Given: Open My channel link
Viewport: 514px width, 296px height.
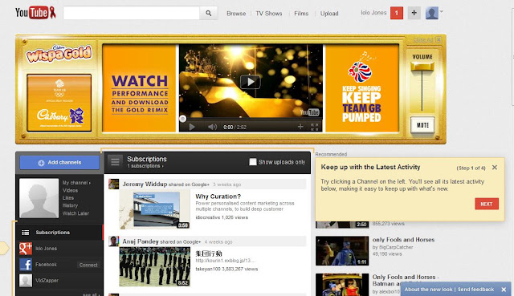Looking at the screenshot, I should tap(76, 183).
